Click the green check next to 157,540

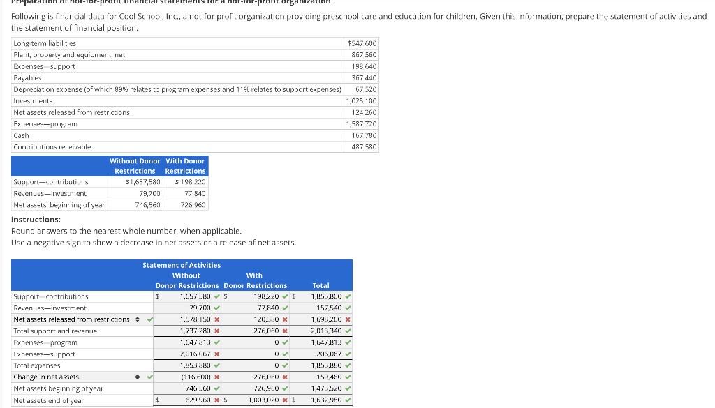(x=348, y=308)
